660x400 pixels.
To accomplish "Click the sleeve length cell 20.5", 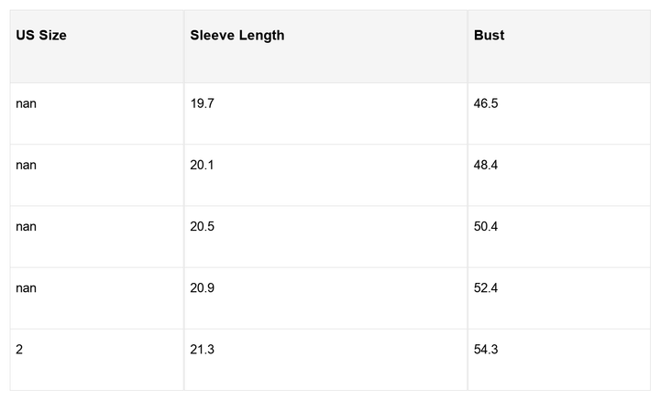I will tap(202, 227).
